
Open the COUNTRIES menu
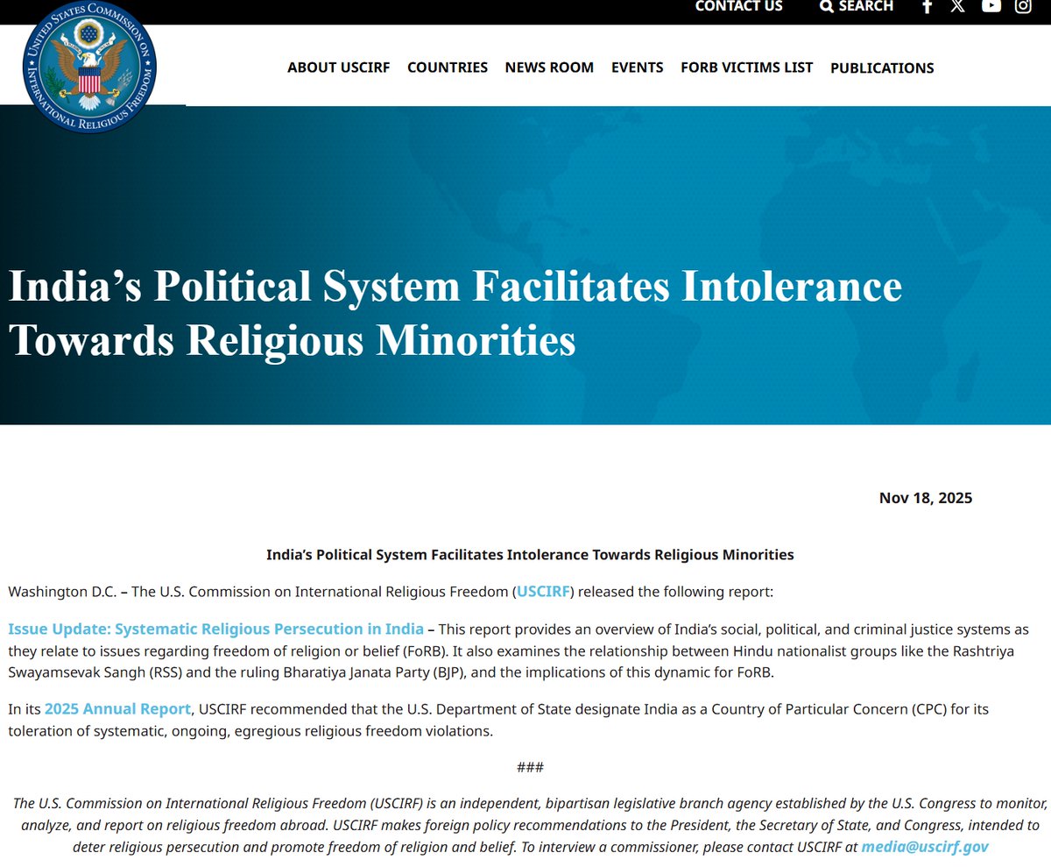(x=448, y=68)
